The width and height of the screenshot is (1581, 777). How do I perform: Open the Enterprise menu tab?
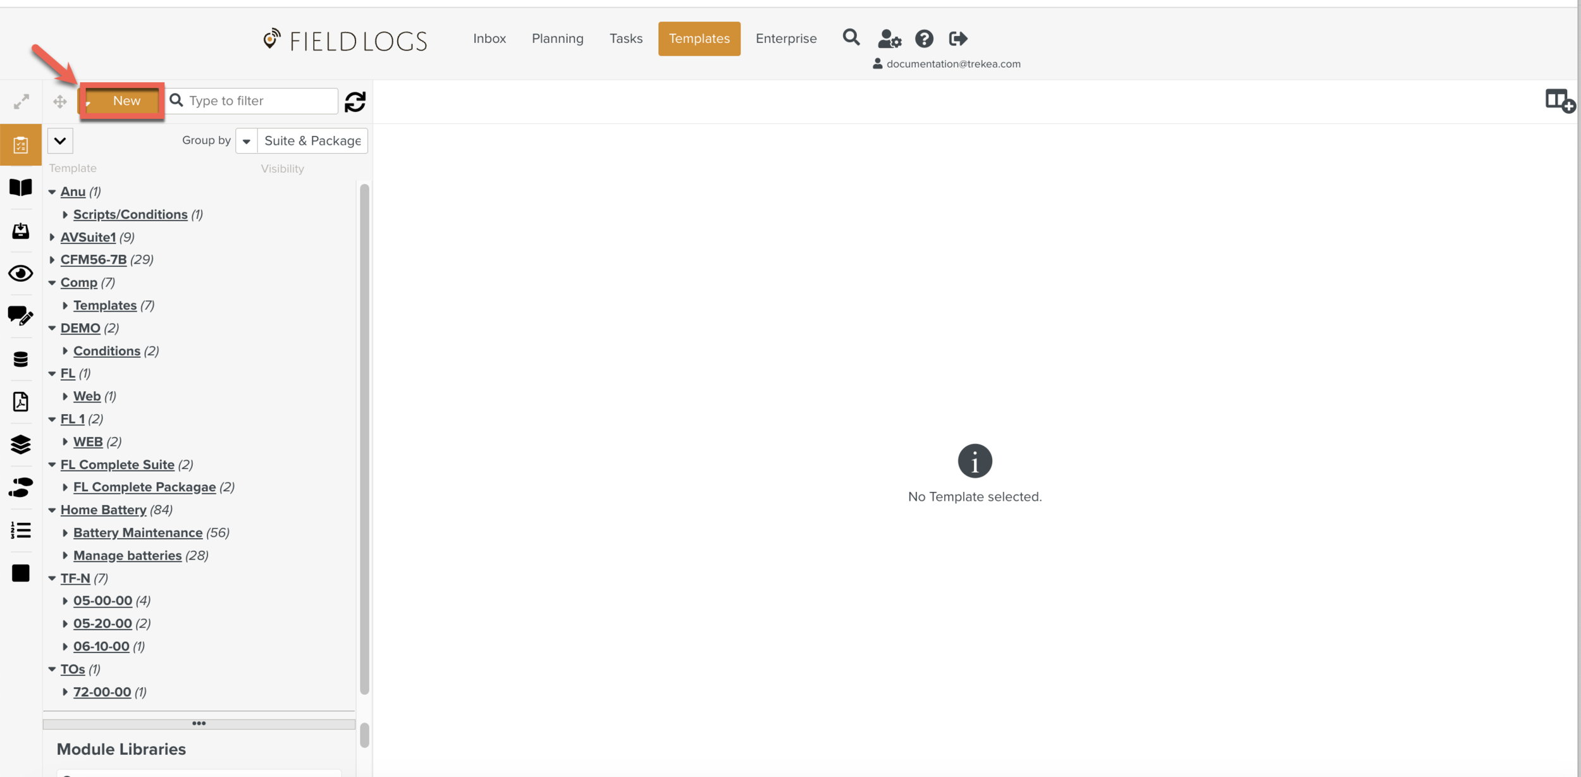[x=785, y=39]
